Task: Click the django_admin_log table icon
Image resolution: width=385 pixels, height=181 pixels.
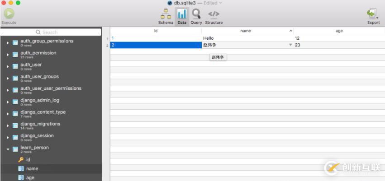Action: click(x=15, y=102)
